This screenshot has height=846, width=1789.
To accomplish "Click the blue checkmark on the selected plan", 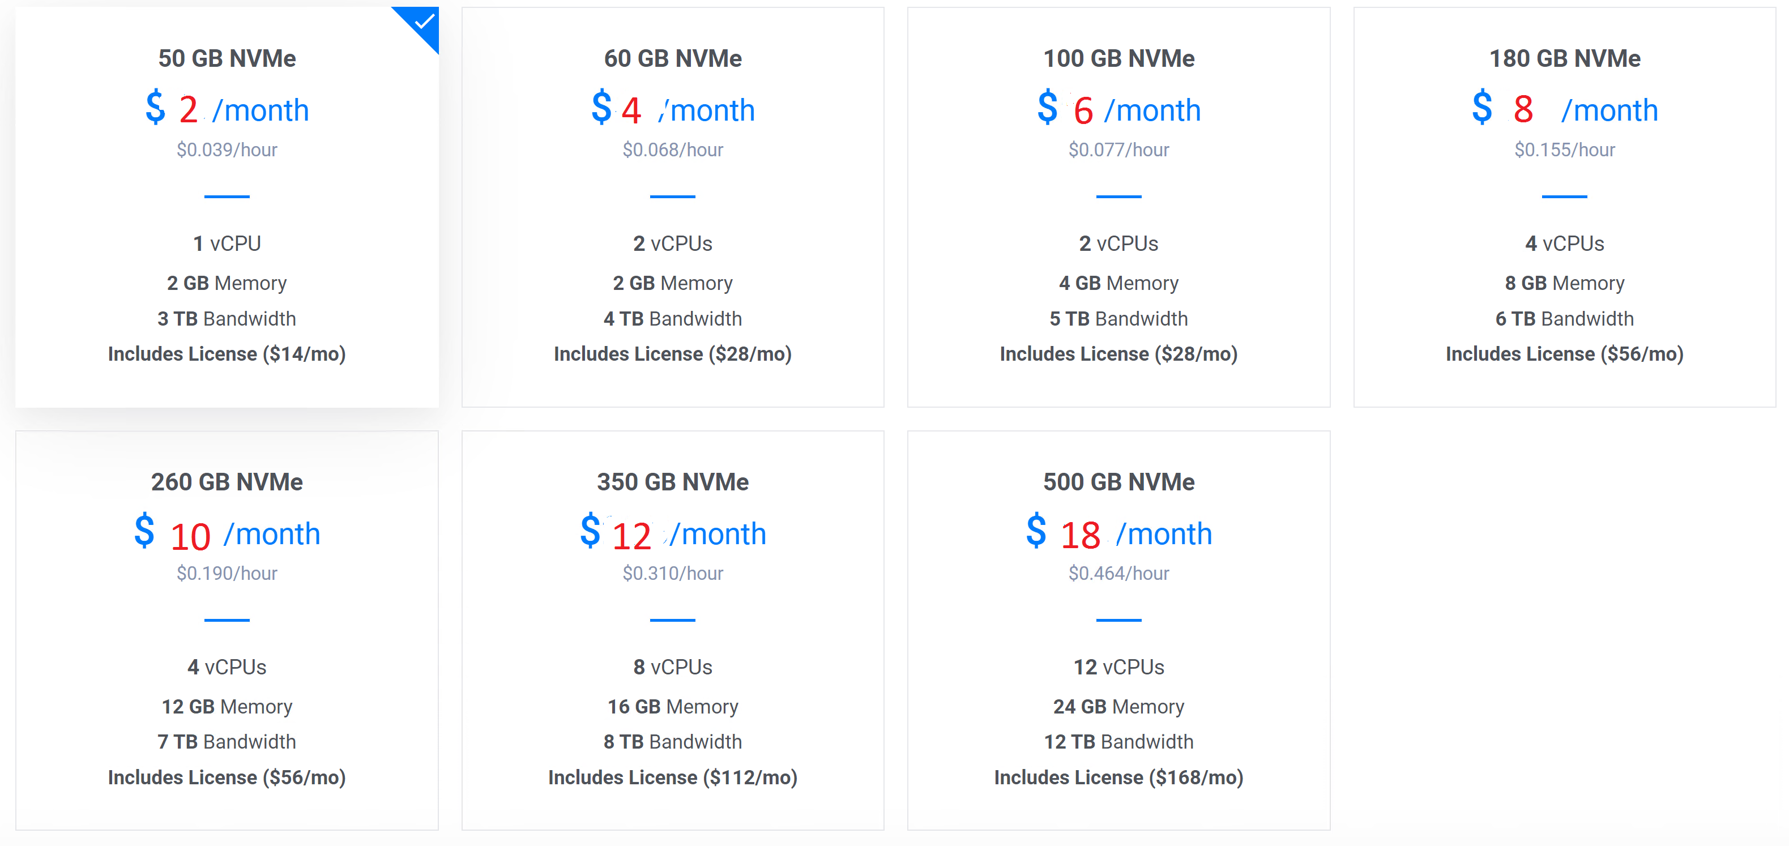I will pos(424,22).
